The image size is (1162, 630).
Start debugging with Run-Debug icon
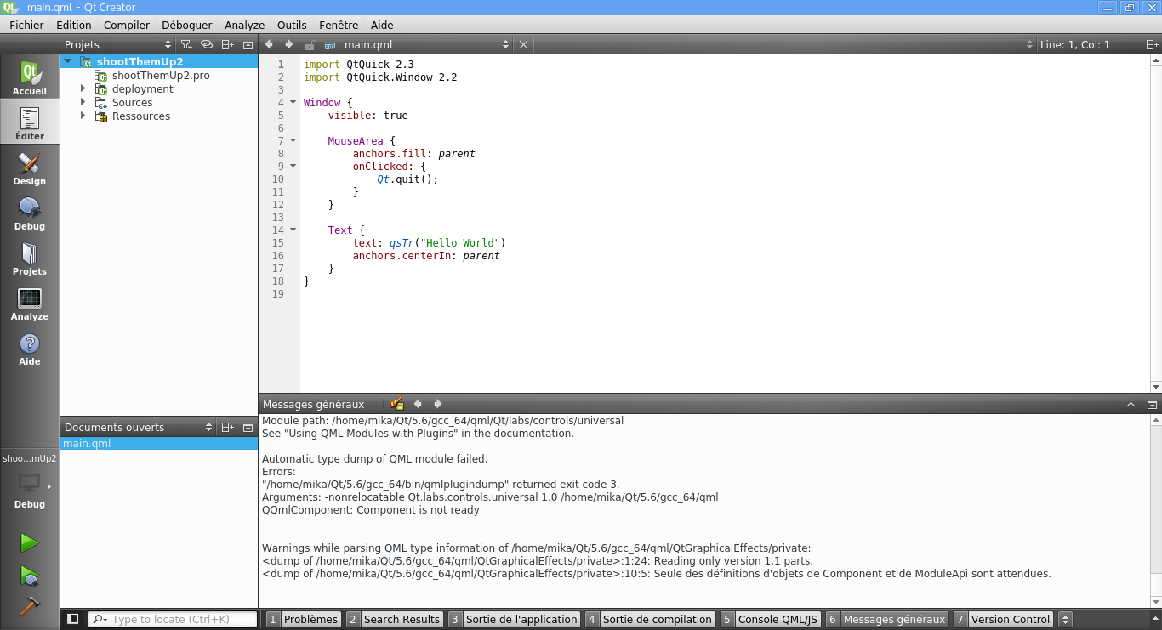click(29, 576)
